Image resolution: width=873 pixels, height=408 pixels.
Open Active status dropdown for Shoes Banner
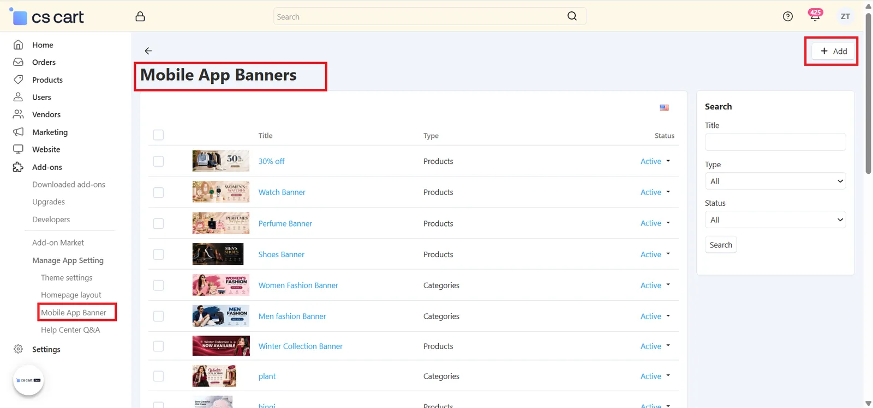tap(655, 254)
